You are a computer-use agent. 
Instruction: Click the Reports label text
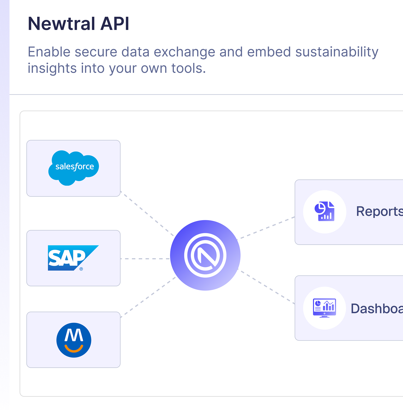380,211
